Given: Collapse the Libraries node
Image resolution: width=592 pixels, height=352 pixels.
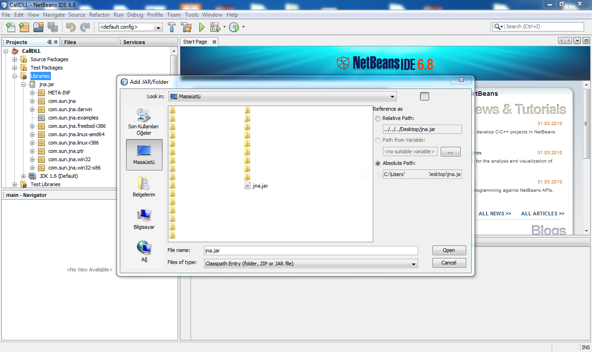Looking at the screenshot, I should pos(15,76).
